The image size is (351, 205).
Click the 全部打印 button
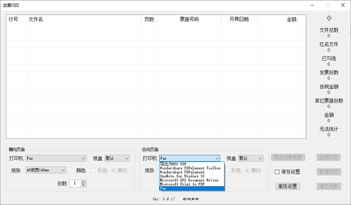tap(328, 157)
